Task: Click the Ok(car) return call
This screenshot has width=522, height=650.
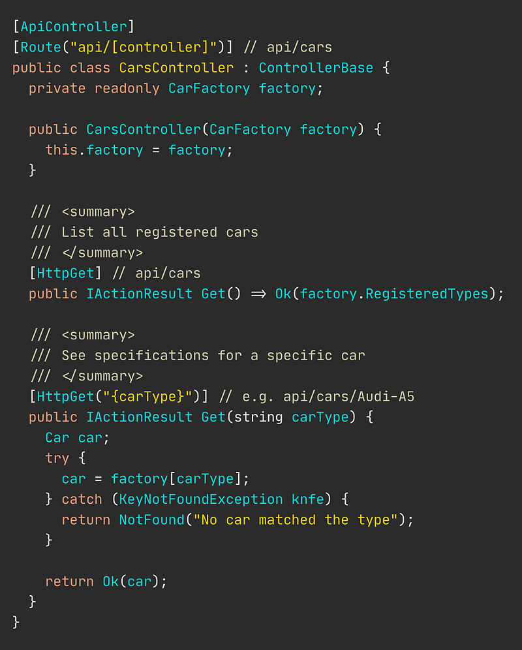Action: (x=131, y=581)
